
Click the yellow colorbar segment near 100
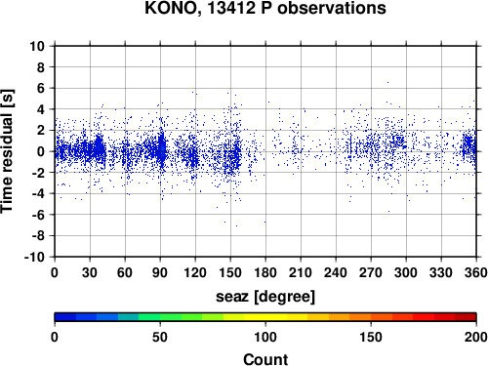pos(265,317)
